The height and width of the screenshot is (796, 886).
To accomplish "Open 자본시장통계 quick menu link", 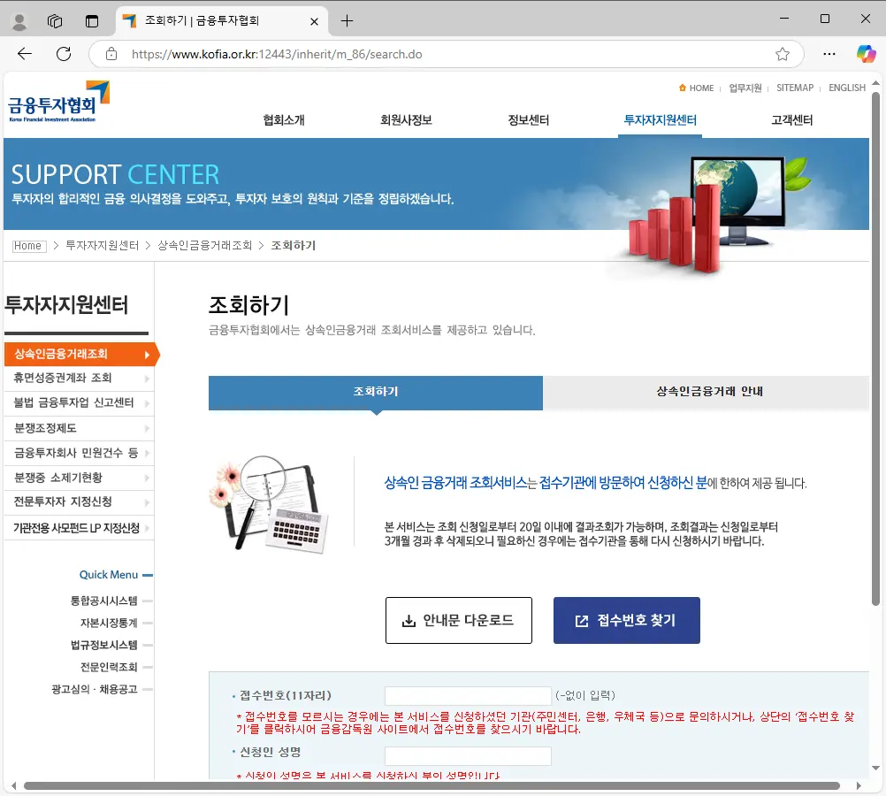I will 109,623.
